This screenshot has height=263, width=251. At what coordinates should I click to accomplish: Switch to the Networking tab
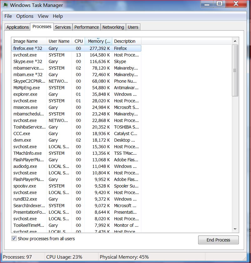click(x=113, y=27)
